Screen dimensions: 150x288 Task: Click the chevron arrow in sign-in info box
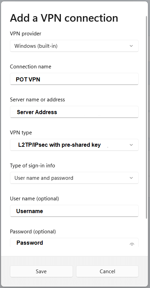[131, 178]
